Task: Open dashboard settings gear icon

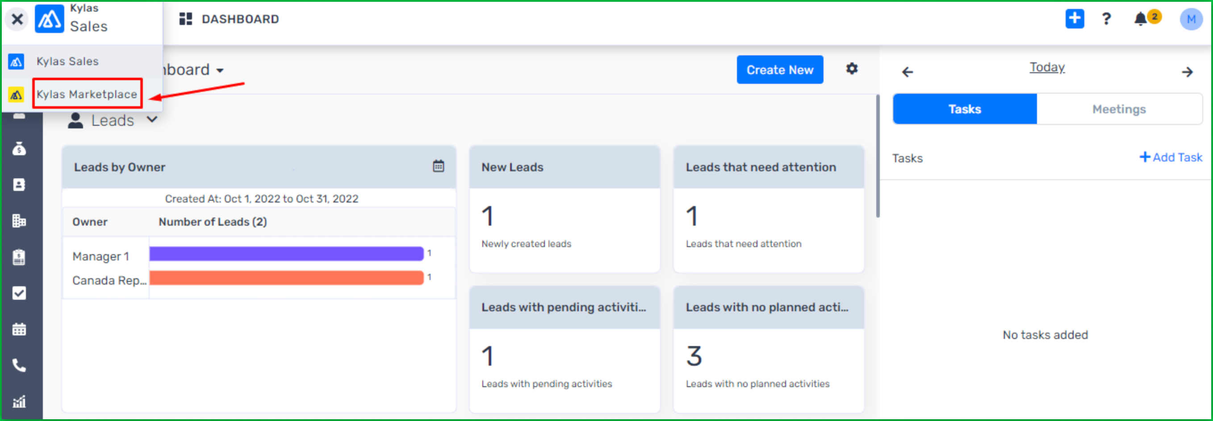Action: coord(851,69)
